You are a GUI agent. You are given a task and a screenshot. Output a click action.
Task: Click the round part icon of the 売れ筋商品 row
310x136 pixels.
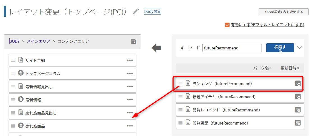click(x=21, y=125)
